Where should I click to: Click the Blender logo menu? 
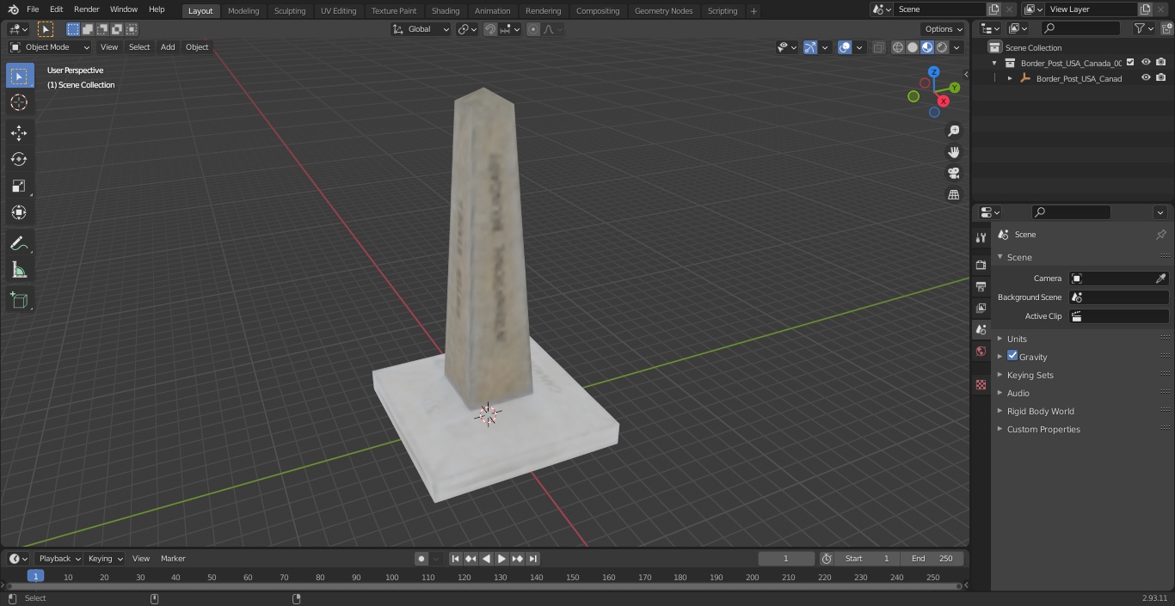coord(13,9)
